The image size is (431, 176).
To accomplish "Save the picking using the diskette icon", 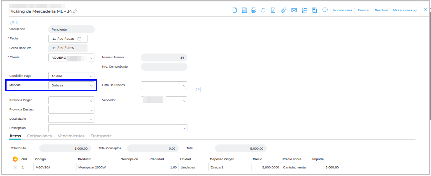I will (x=244, y=10).
